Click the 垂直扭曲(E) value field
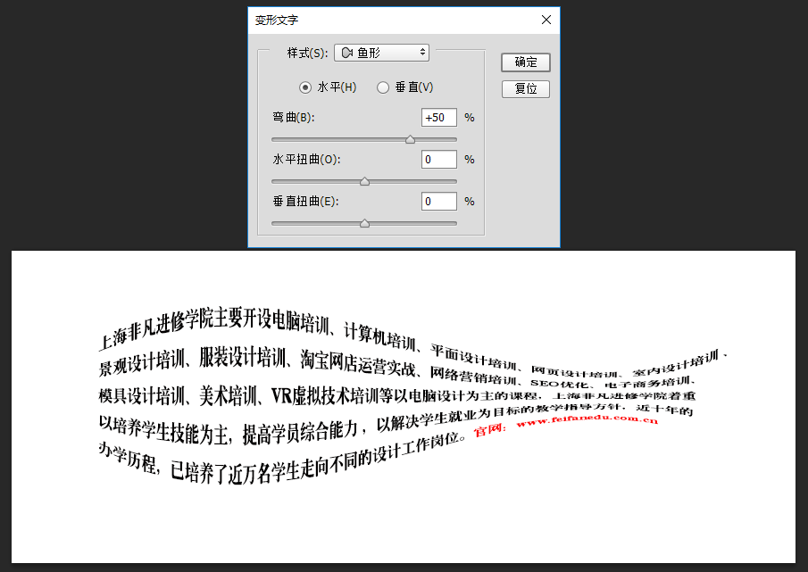Screen dimensions: 808x572 439,201
